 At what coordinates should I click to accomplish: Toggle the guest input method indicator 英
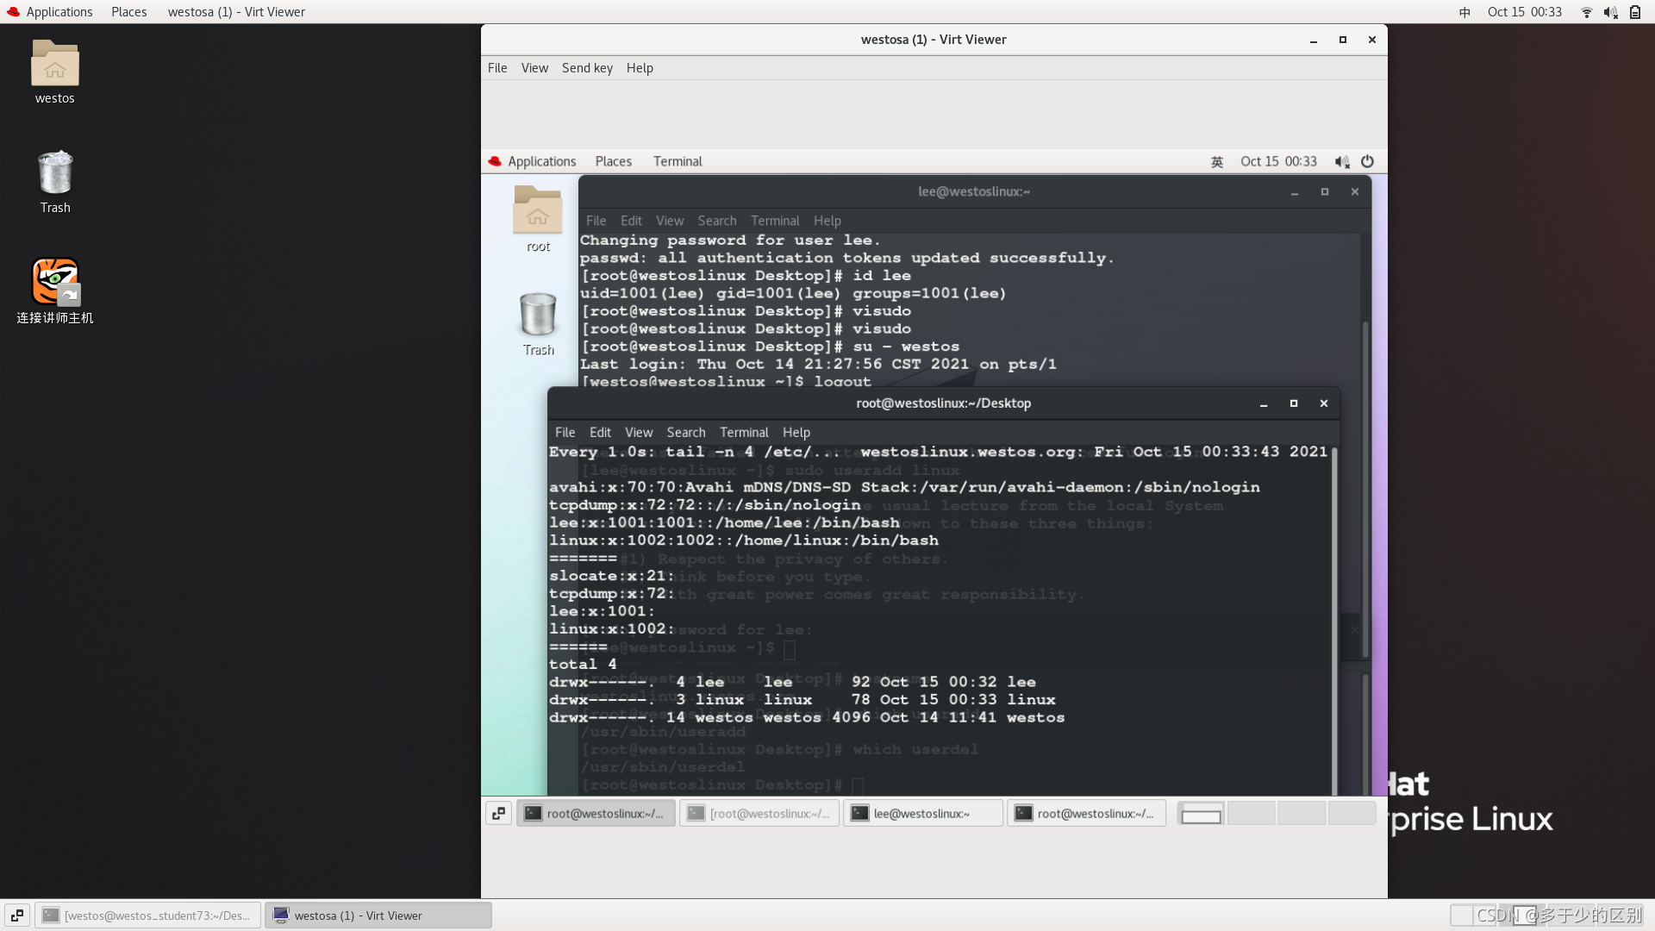click(1217, 161)
